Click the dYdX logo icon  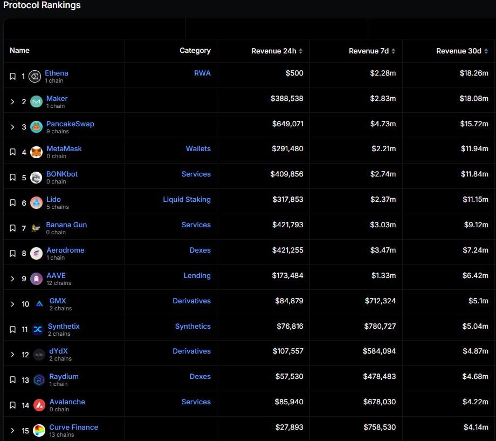pyautogui.click(x=39, y=355)
